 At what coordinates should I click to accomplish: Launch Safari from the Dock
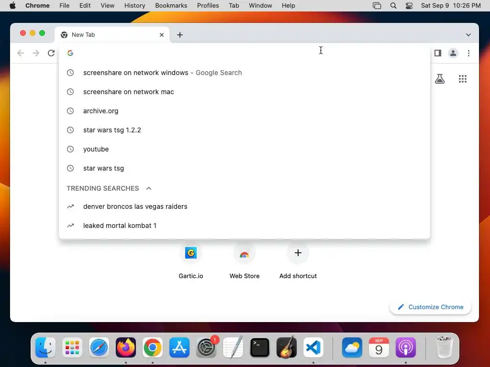click(99, 347)
